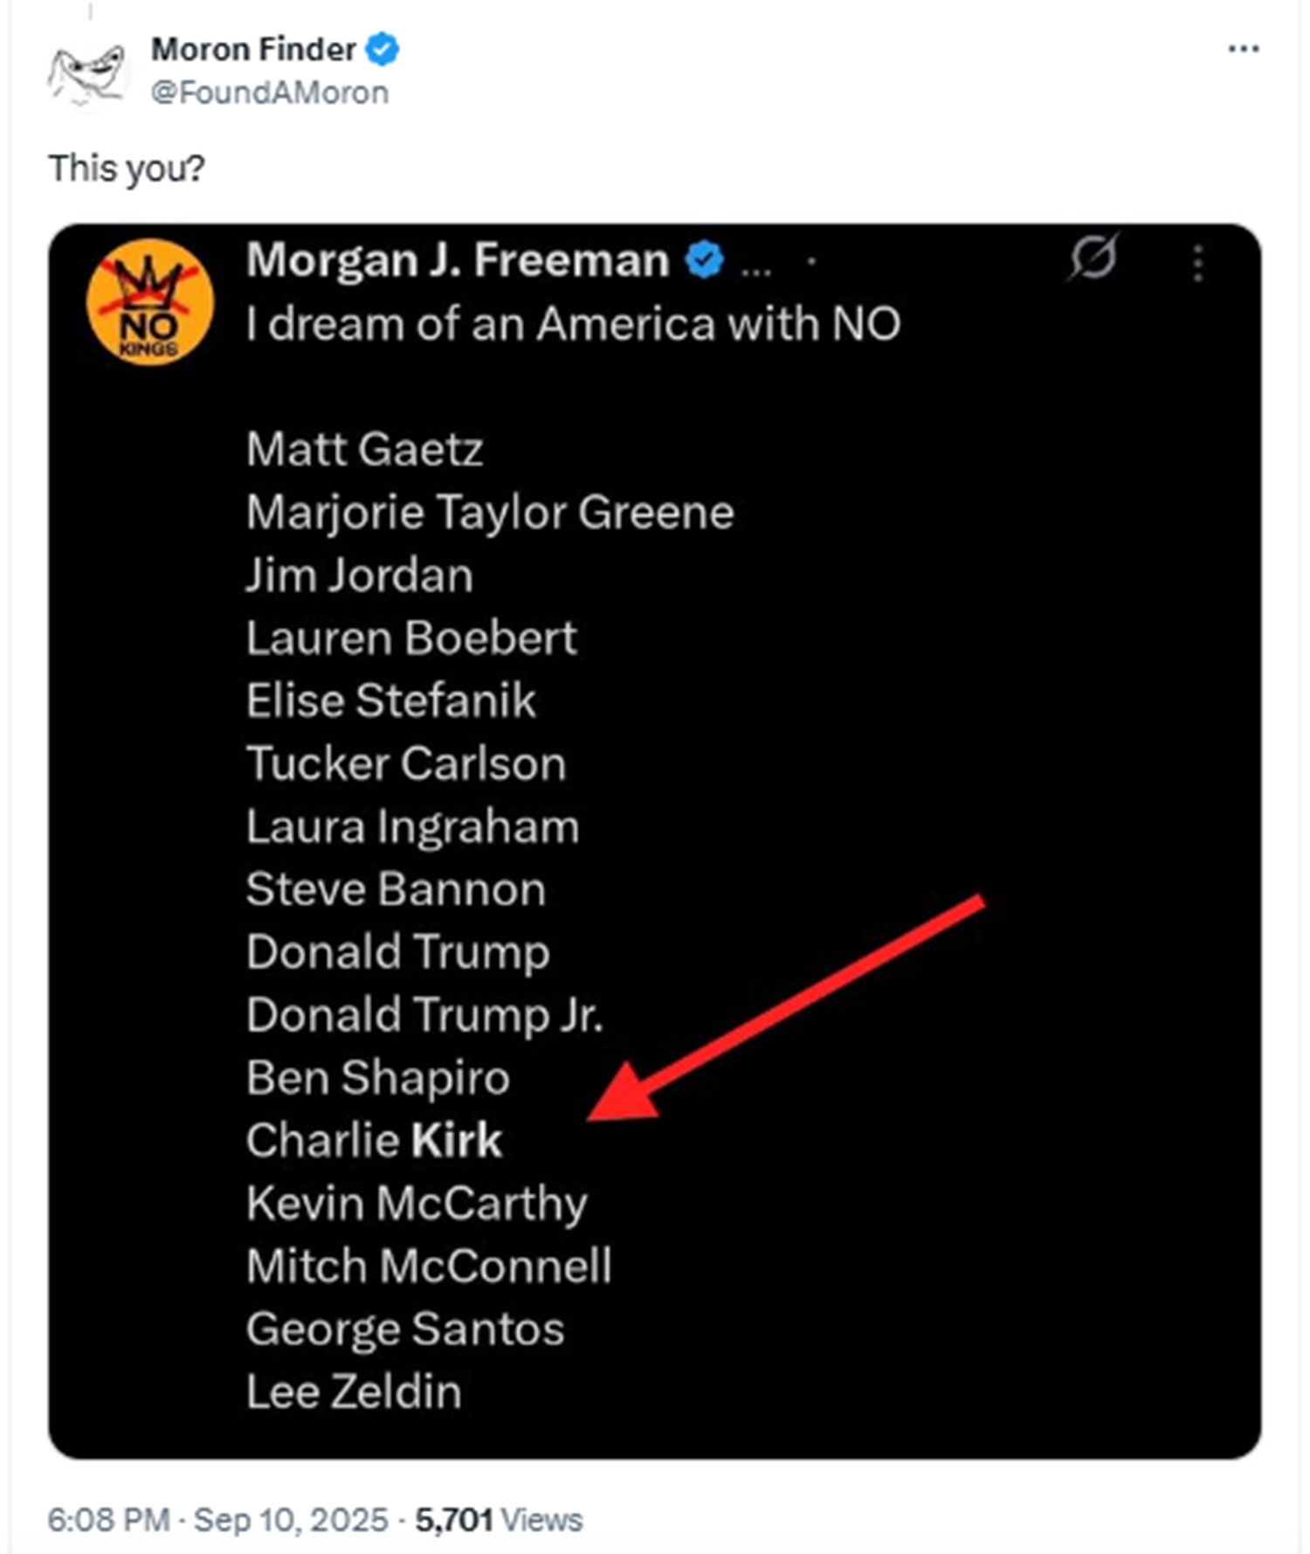Click the bolded Kirk text in the list
This screenshot has width=1310, height=1554.
point(456,1140)
